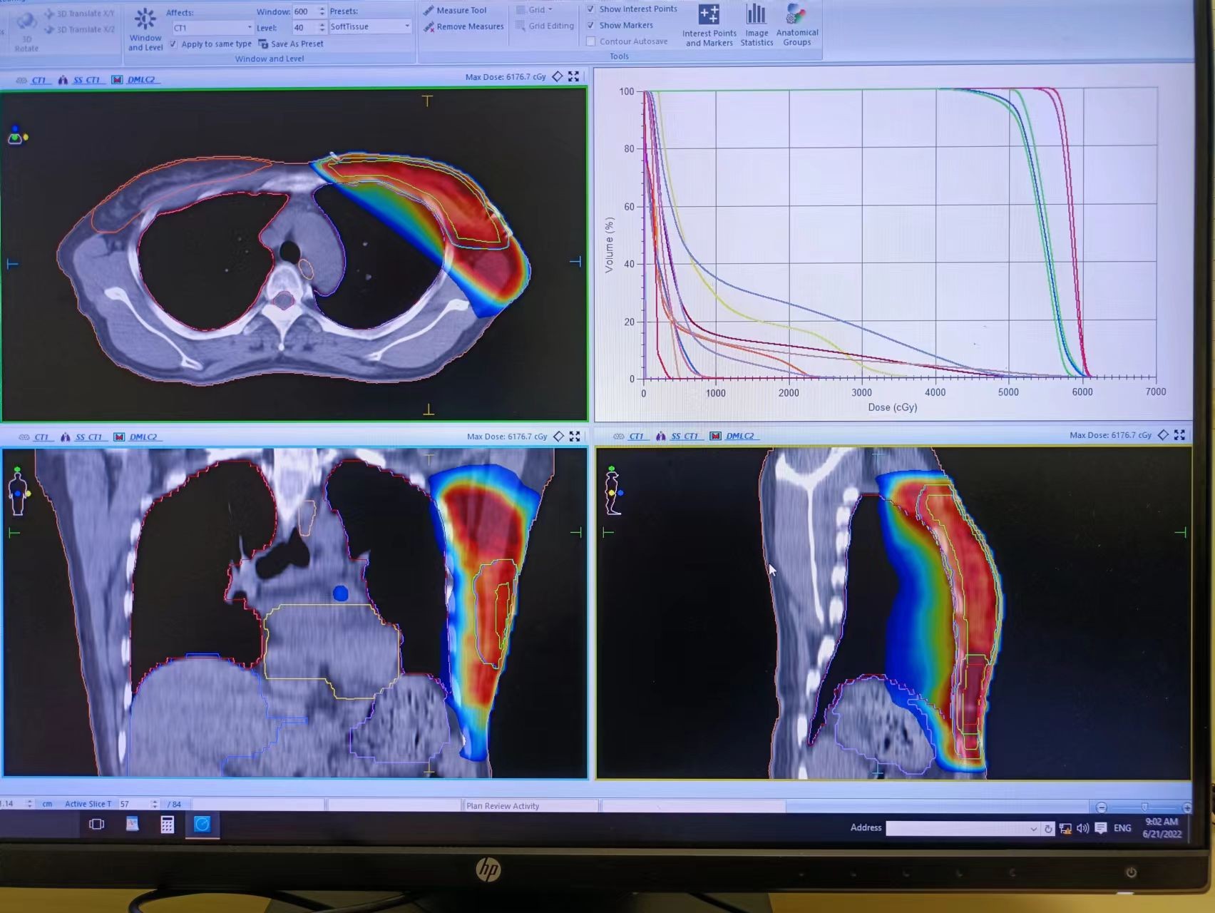The width and height of the screenshot is (1215, 913).
Task: Open Interest Points and Markers
Action: pyautogui.click(x=709, y=26)
